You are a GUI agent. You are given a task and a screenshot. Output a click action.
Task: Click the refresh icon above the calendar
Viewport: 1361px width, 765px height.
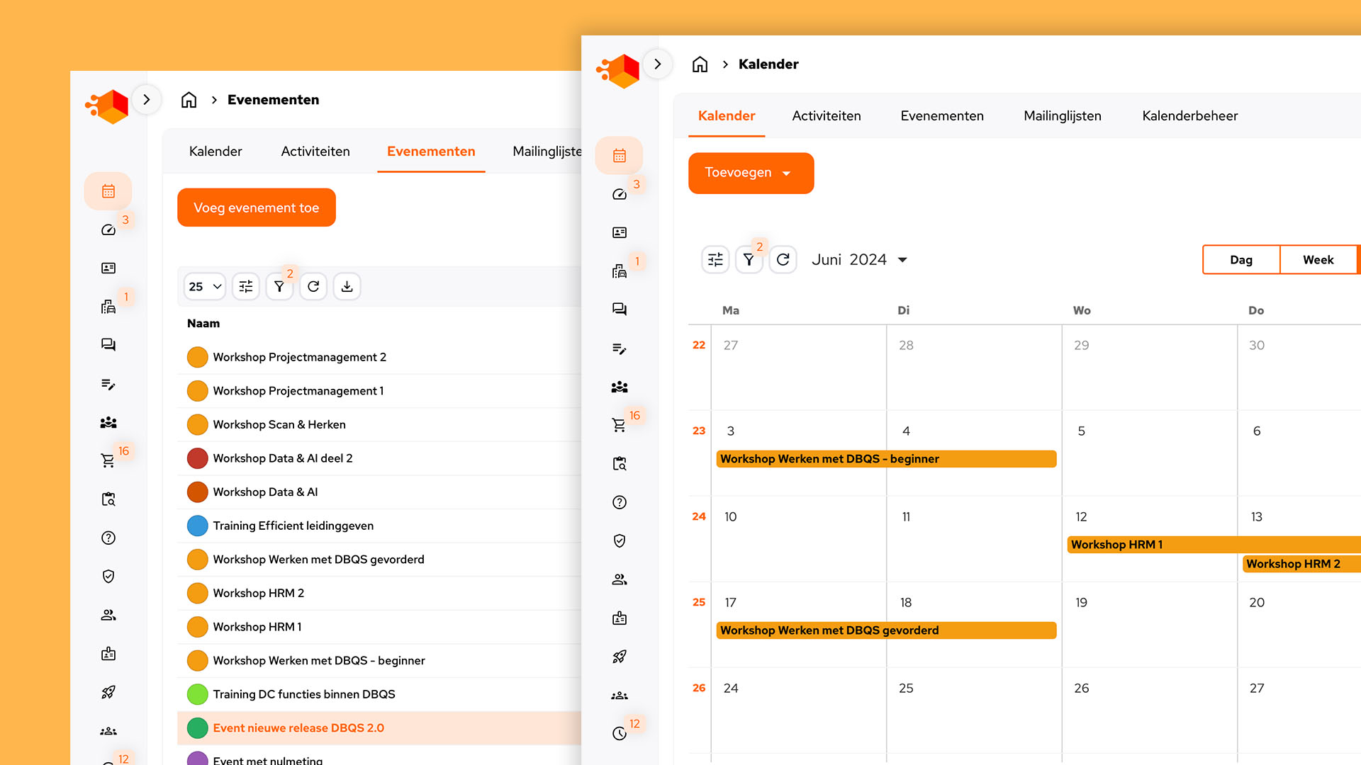pyautogui.click(x=783, y=259)
